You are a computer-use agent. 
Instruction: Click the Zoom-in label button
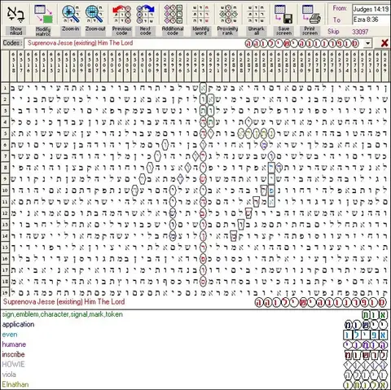[71, 28]
